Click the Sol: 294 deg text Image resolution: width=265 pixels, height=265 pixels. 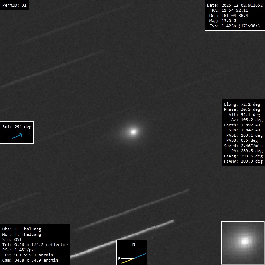[17, 127]
